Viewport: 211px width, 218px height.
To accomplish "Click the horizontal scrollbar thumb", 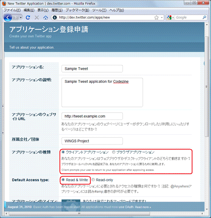I will (x=79, y=213).
